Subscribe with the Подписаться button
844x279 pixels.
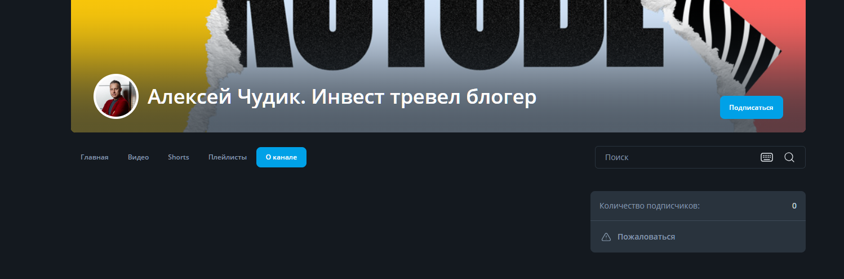[x=751, y=107]
